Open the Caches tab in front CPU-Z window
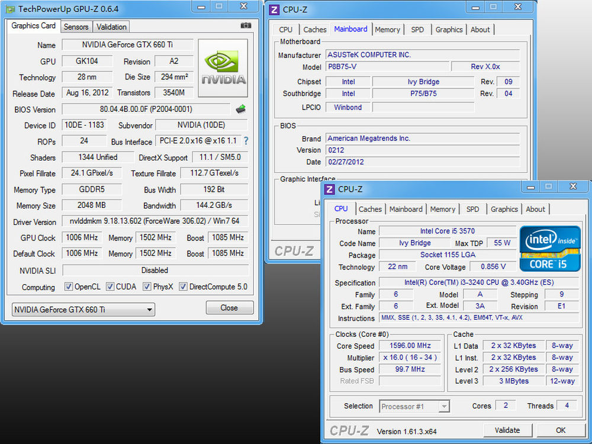 [x=370, y=209]
